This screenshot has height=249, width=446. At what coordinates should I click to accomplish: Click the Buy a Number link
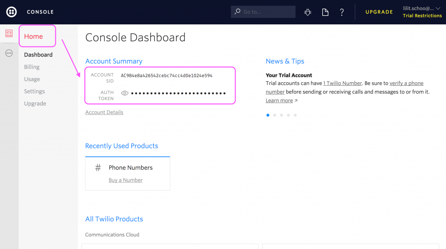[x=126, y=180]
